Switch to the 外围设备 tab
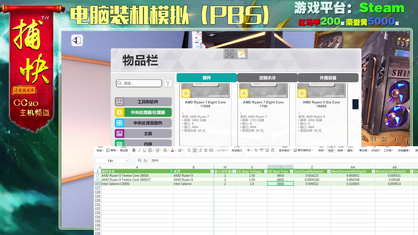 coord(328,78)
